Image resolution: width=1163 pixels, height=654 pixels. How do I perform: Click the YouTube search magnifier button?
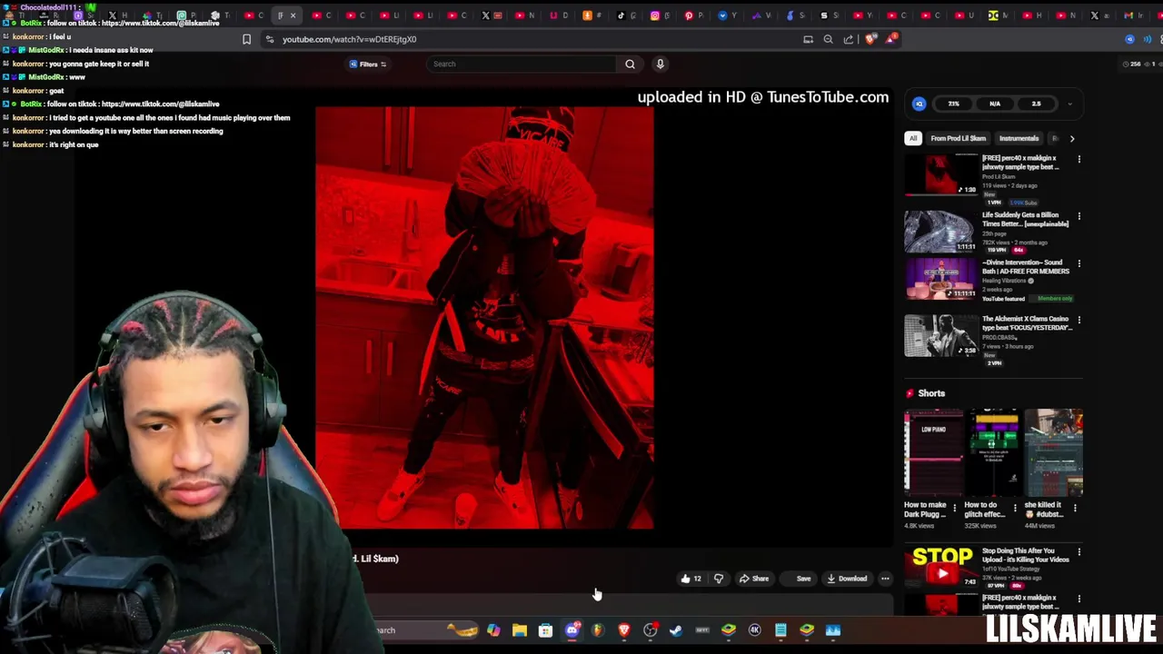(630, 64)
